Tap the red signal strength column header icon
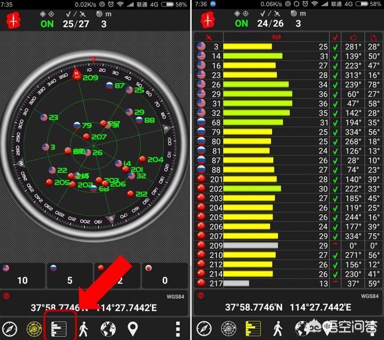This screenshot has width=384, height=340. click(x=276, y=38)
